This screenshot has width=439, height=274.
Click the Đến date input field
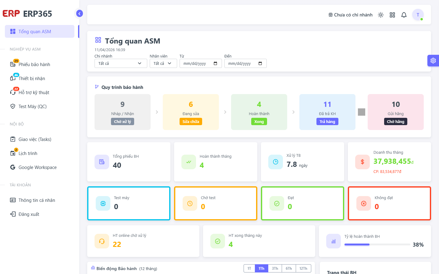245,63
